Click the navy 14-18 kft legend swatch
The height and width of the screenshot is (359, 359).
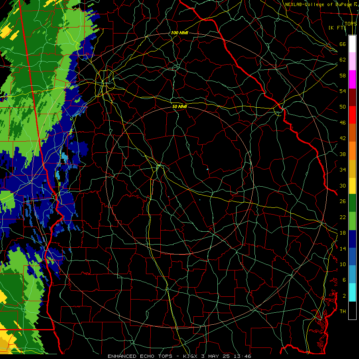click(352, 239)
